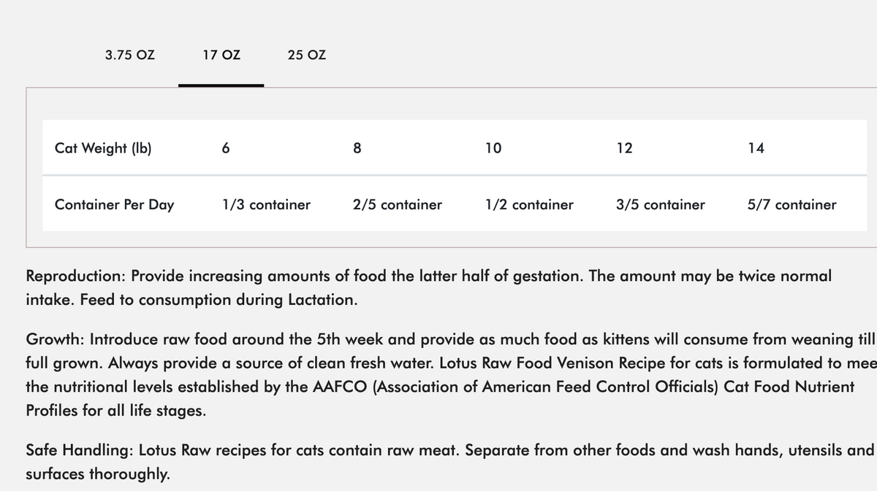Click the 1/3 container cell
The height and width of the screenshot is (491, 877).
click(x=266, y=204)
